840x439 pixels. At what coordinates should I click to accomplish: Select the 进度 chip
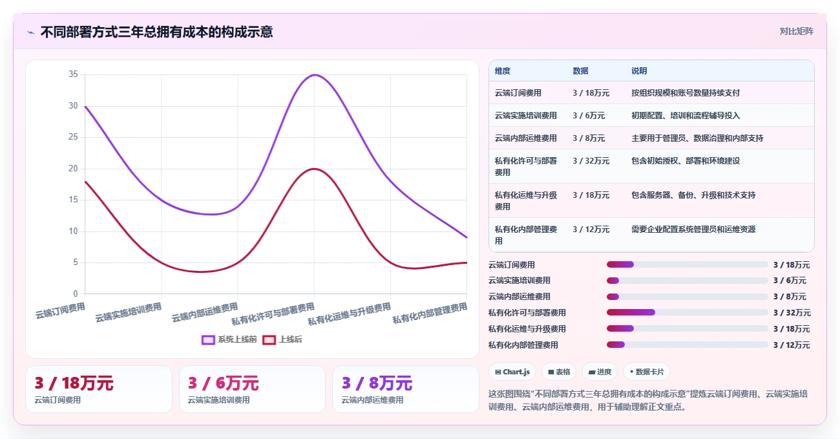pos(600,372)
